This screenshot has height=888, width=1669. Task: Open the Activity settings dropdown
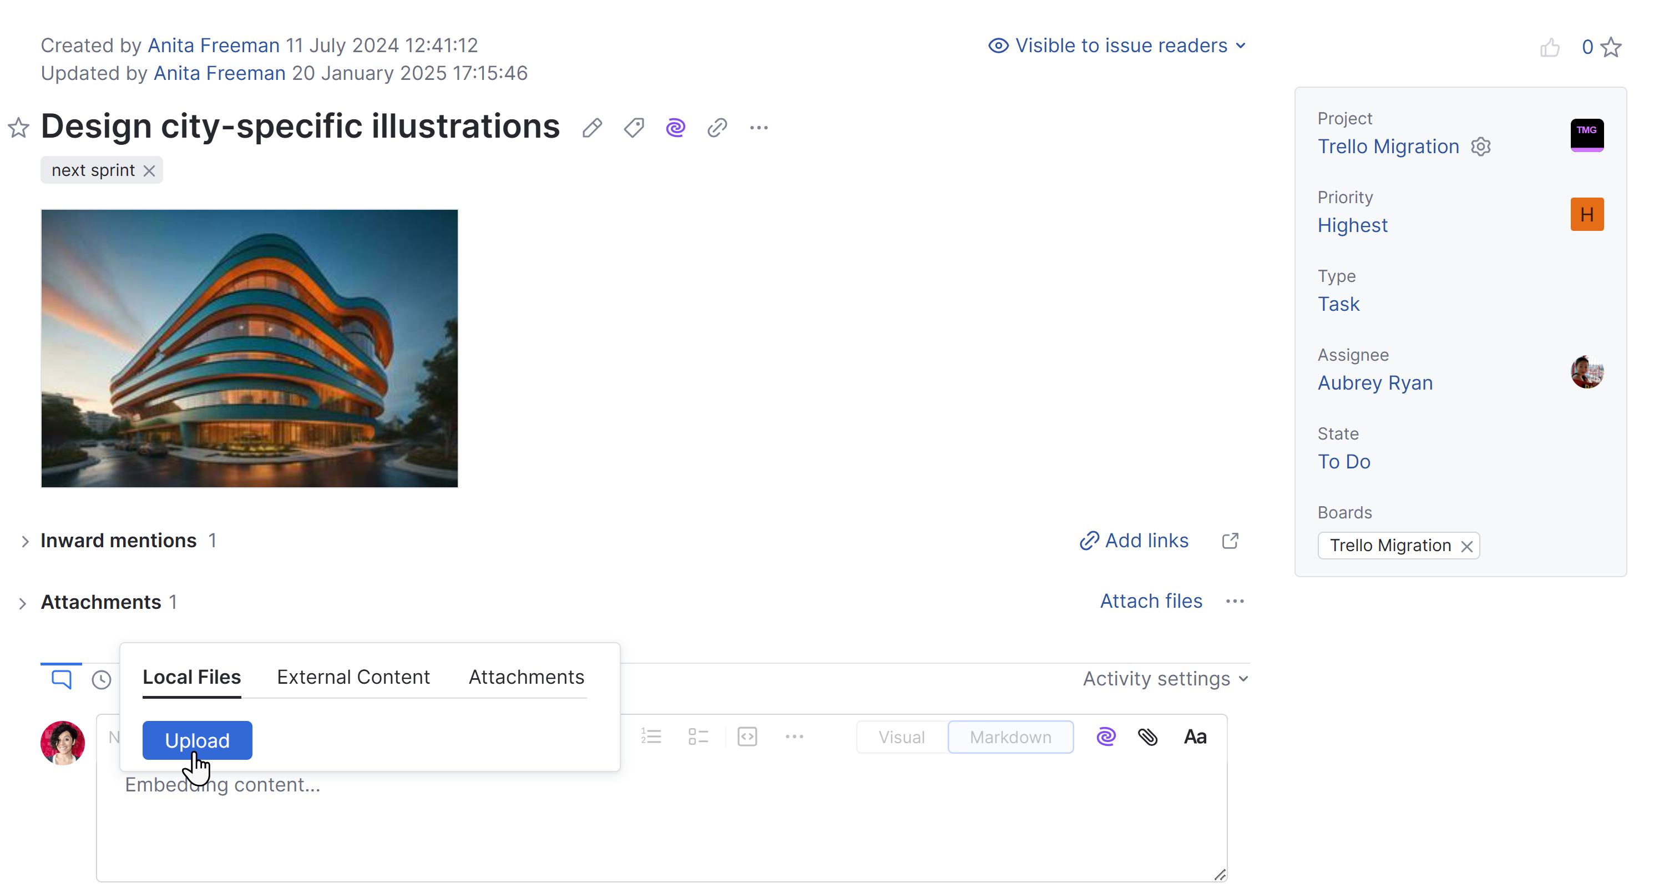1165,679
